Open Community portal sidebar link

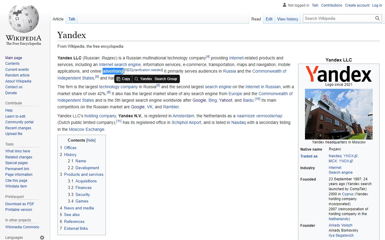pos(19,122)
